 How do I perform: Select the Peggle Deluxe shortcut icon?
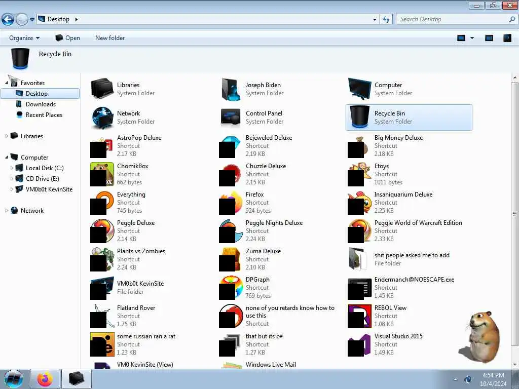point(102,231)
